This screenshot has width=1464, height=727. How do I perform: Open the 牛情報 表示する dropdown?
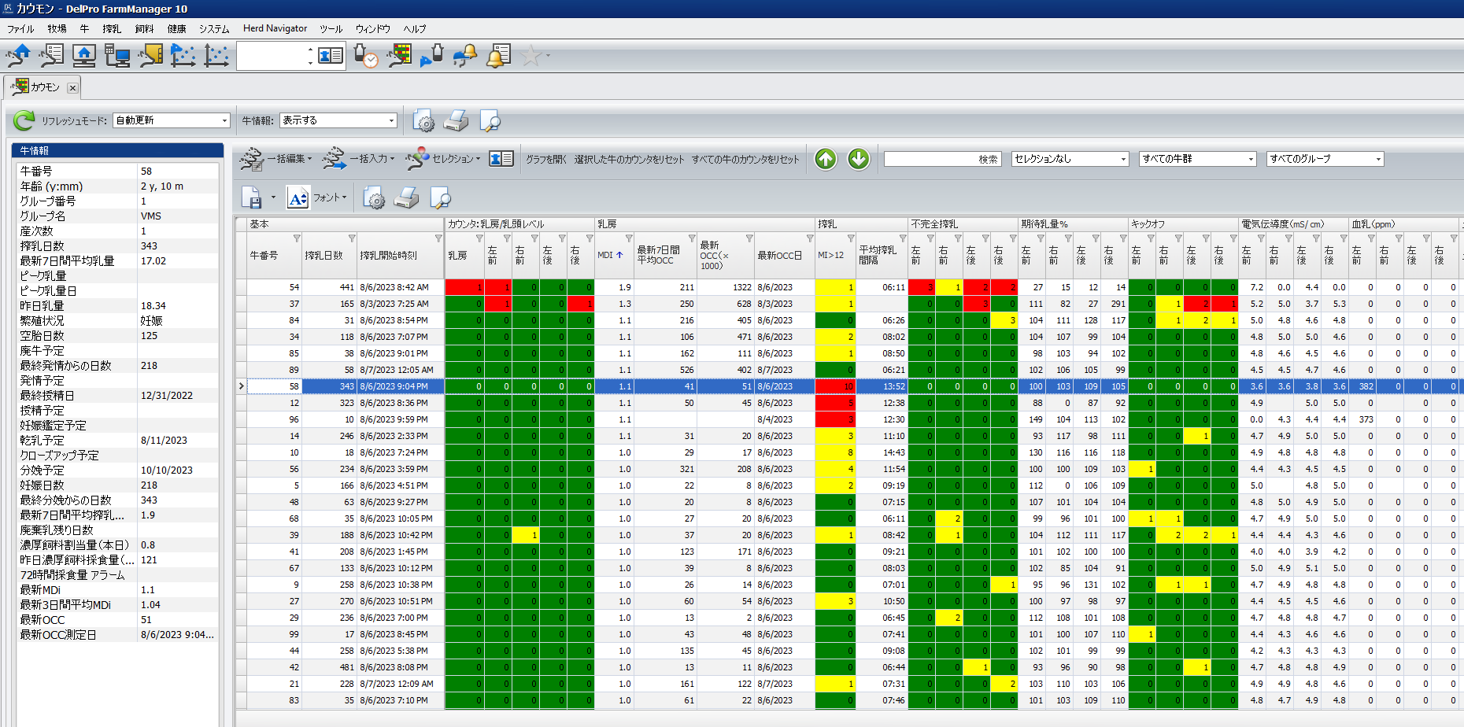click(x=338, y=120)
